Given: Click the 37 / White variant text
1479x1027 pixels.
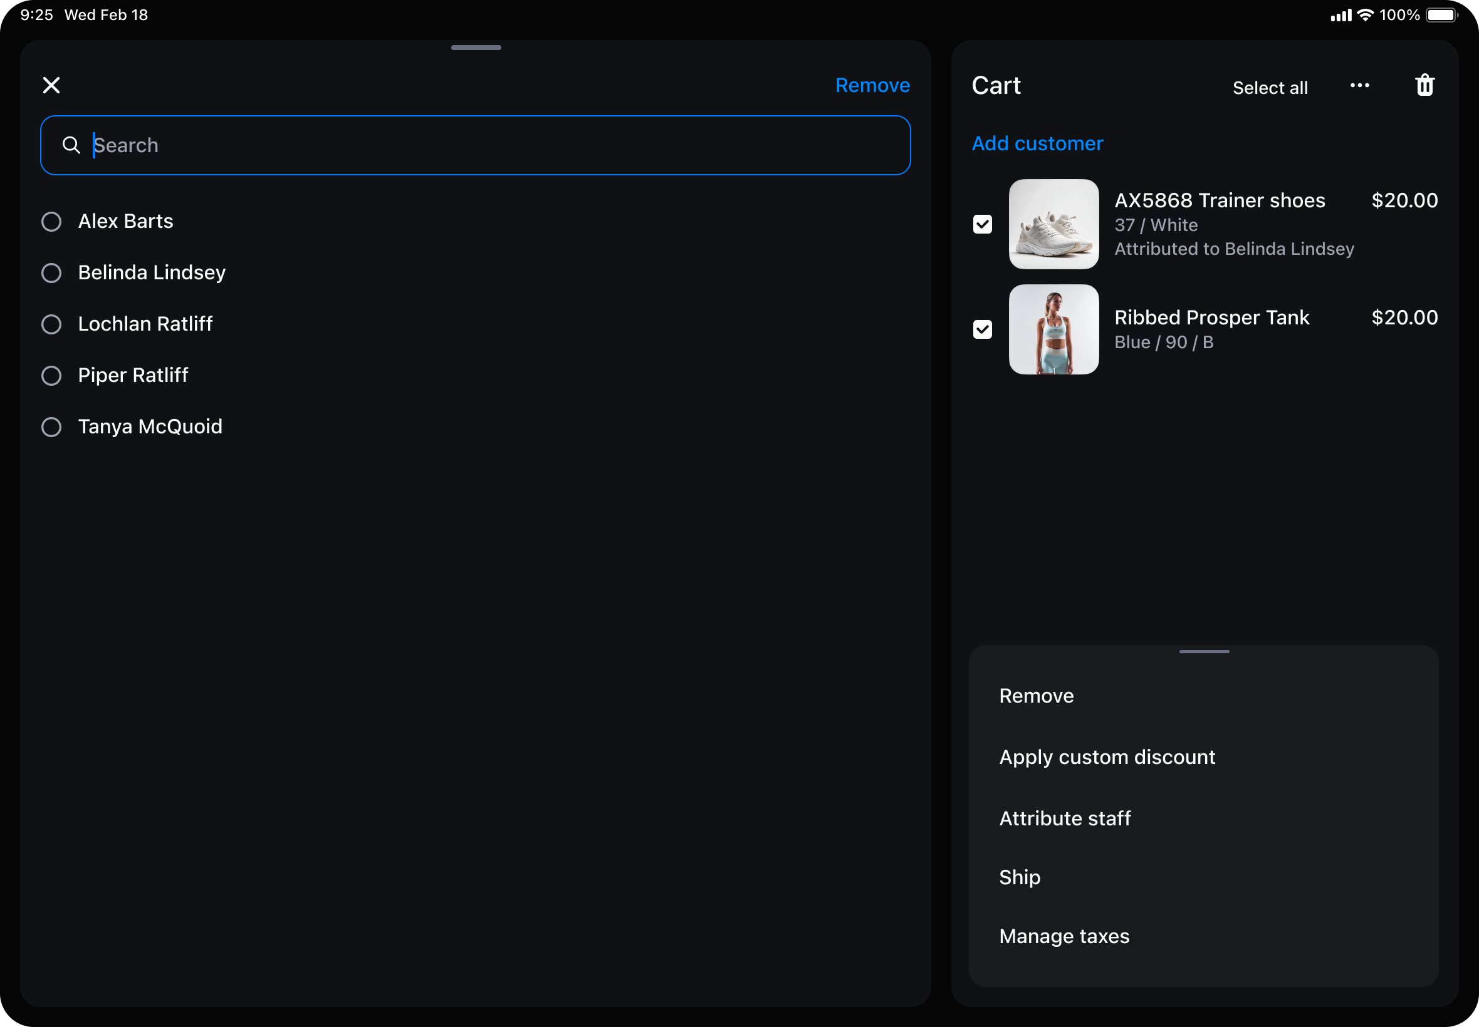Looking at the screenshot, I should click(1156, 225).
